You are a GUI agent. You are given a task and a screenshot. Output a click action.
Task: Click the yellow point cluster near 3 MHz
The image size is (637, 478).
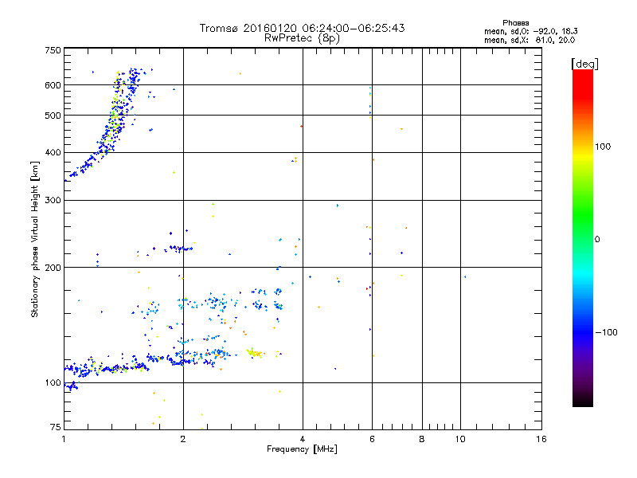(254, 353)
